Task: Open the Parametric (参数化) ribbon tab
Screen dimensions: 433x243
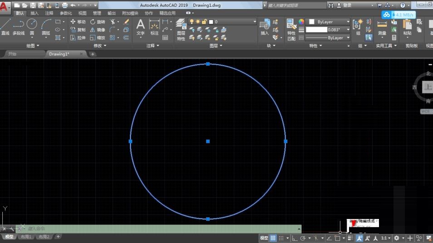Action: (x=66, y=13)
